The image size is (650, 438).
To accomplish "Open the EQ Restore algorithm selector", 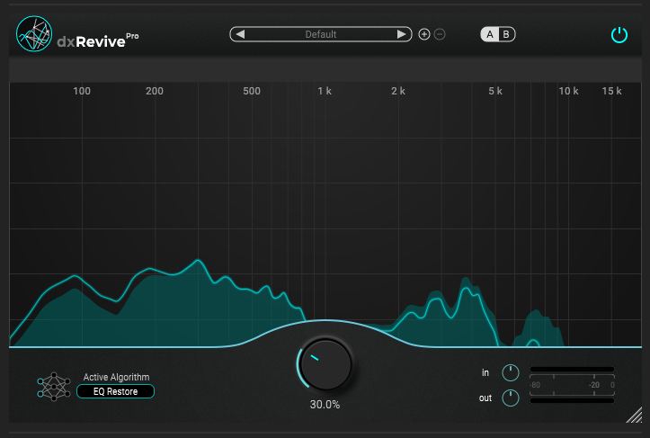I will point(115,391).
